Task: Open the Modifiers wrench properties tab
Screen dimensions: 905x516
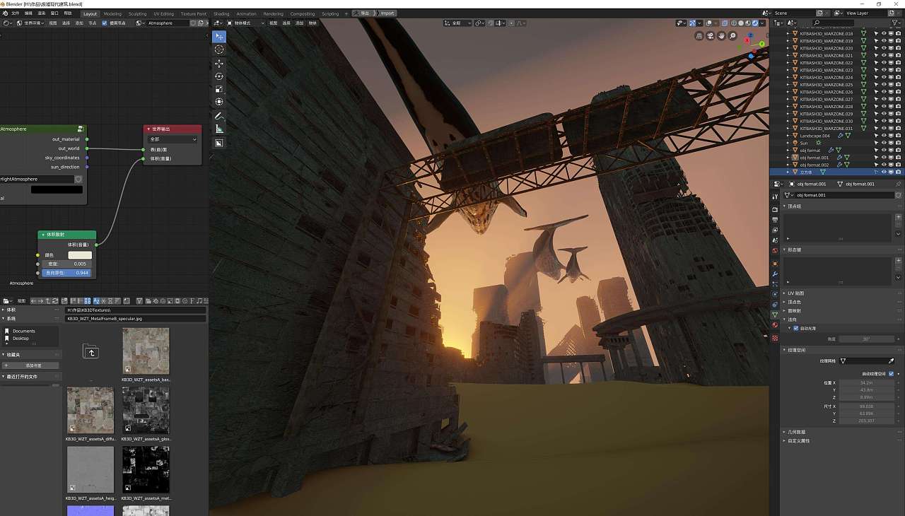Action: pyautogui.click(x=775, y=274)
